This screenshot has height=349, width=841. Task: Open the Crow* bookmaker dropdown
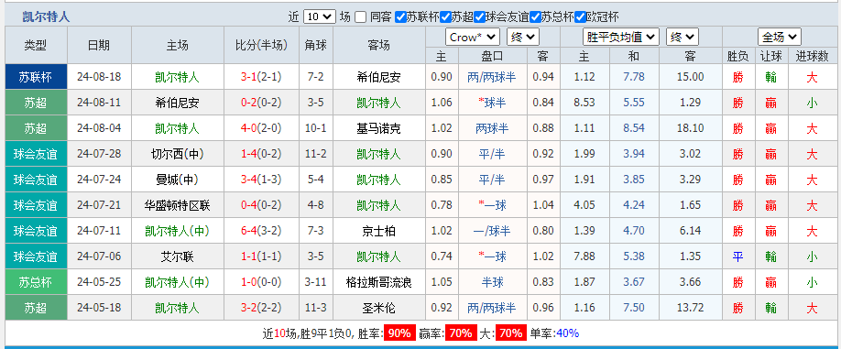coord(473,38)
